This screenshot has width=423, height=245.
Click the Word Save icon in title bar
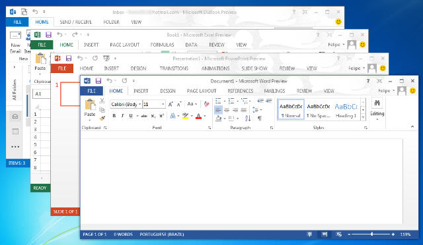point(98,81)
